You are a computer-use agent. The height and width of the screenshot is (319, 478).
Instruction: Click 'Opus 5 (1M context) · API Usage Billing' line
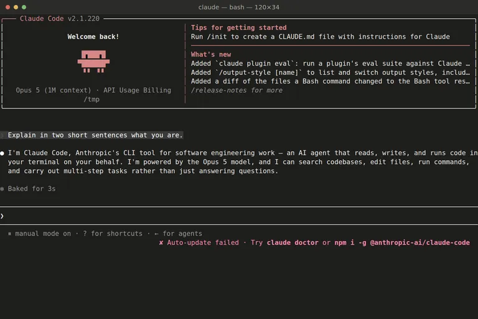(x=93, y=90)
